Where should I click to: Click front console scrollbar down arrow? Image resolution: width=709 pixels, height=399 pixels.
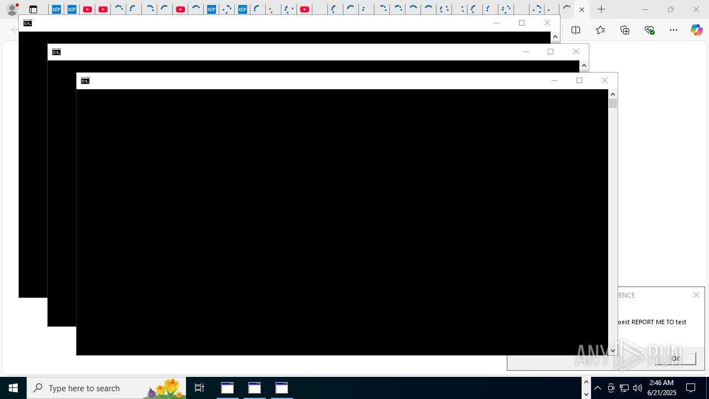click(x=613, y=351)
